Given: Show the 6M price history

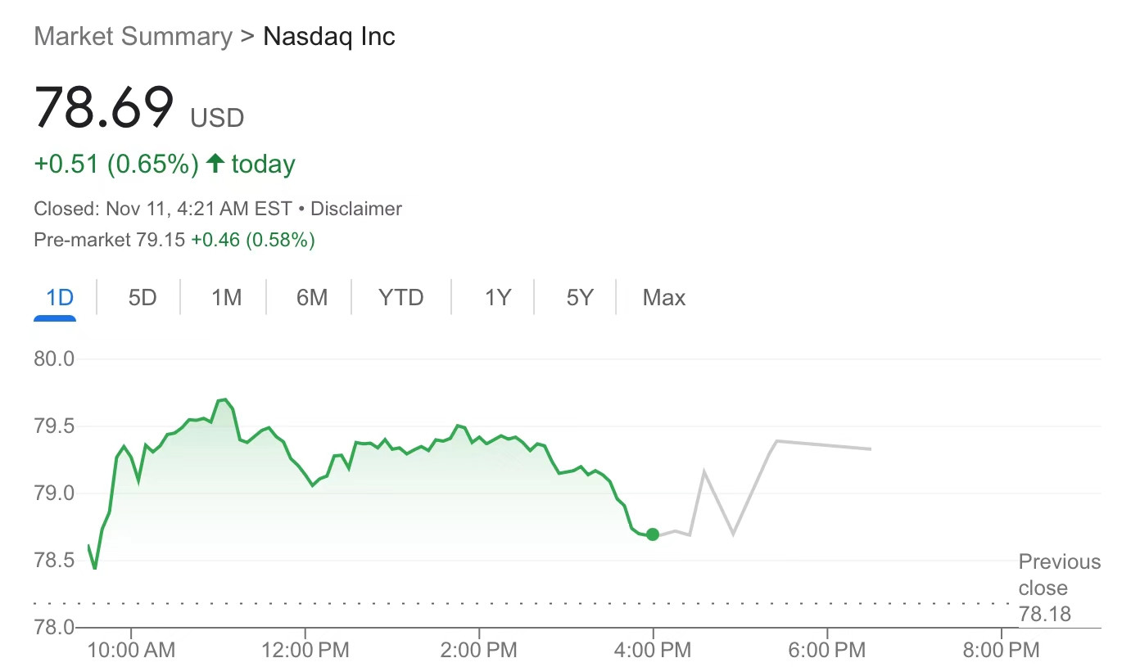Looking at the screenshot, I should point(312,298).
